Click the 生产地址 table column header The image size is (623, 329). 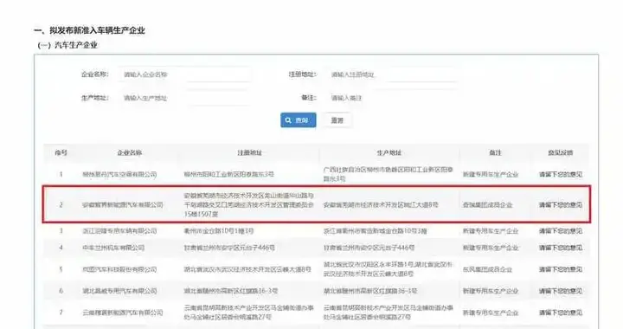pos(389,152)
